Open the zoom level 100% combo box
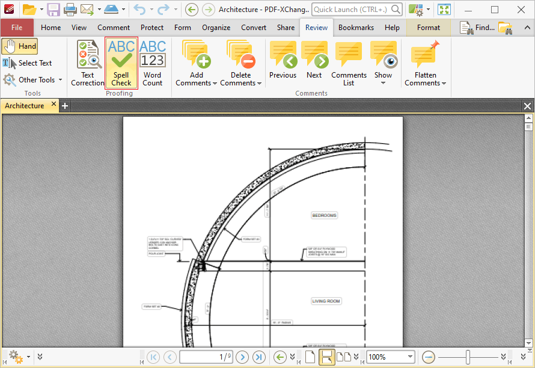Viewport: 535px width, 368px height. coord(390,357)
